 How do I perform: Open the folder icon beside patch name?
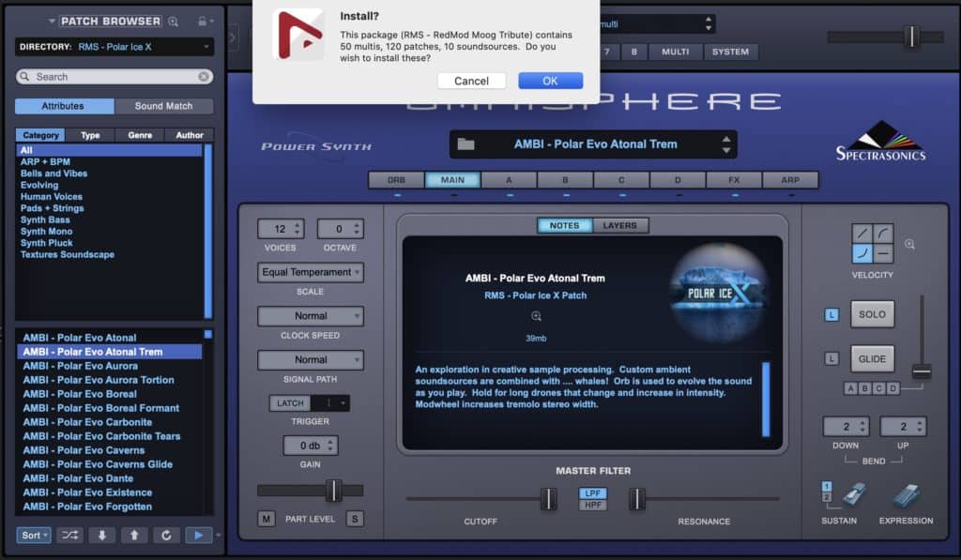pos(465,144)
